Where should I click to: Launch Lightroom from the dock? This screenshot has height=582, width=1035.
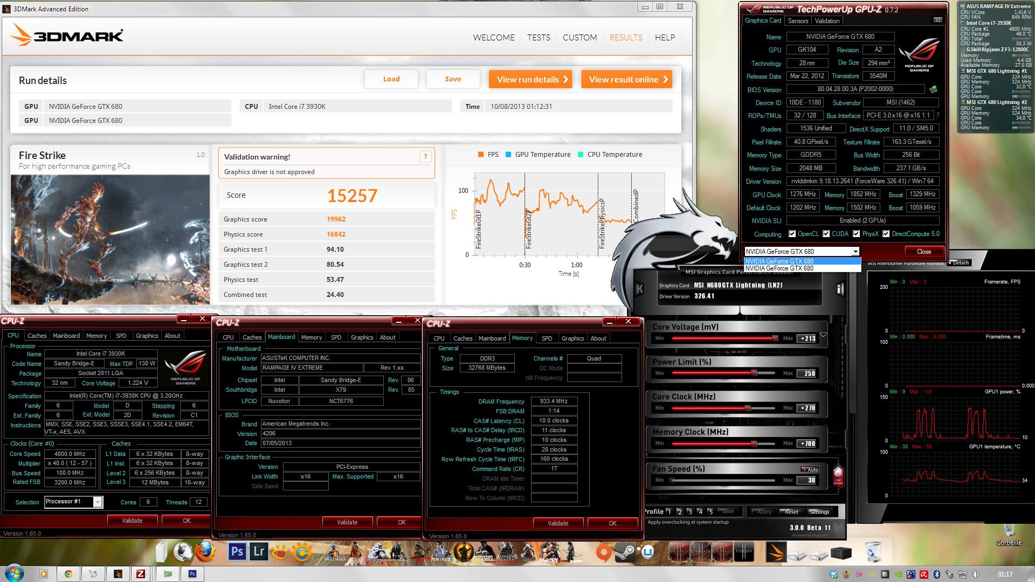click(259, 551)
